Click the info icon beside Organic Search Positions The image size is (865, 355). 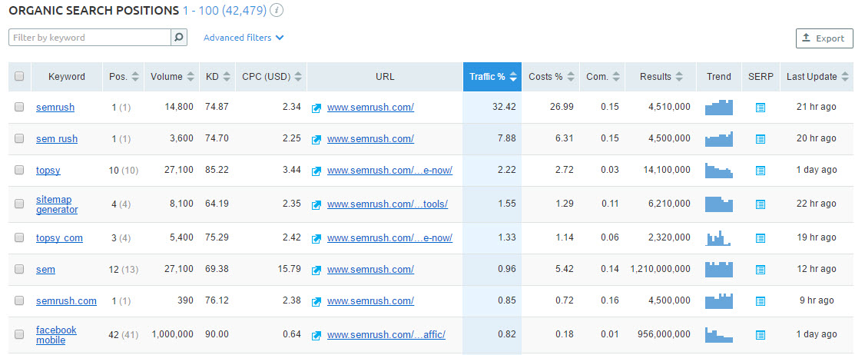[277, 10]
